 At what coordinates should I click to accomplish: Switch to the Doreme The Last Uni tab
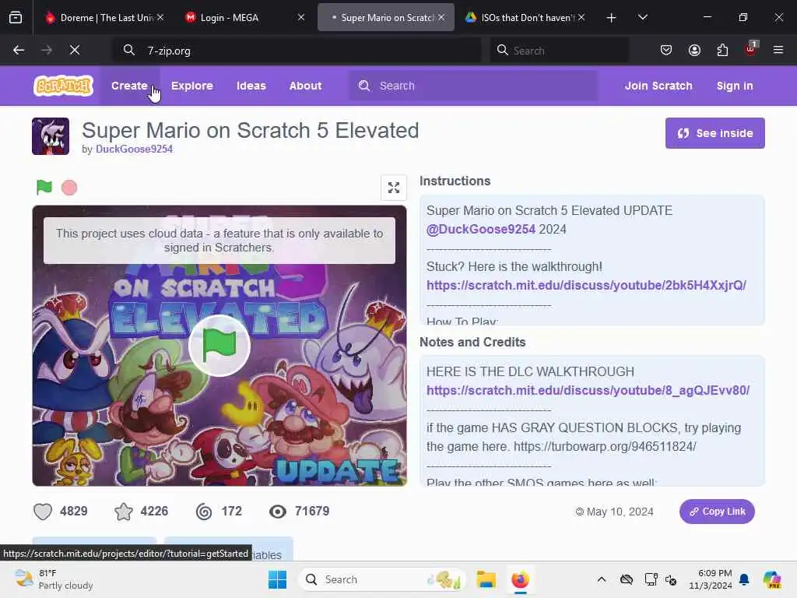[104, 17]
